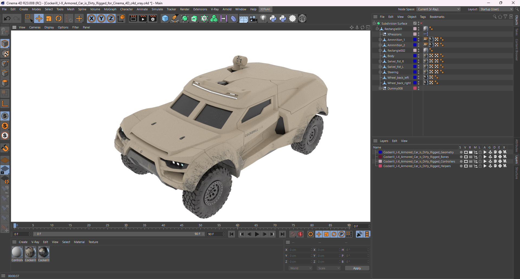Play the animation forward
This screenshot has height=279, width=520.
[257, 234]
